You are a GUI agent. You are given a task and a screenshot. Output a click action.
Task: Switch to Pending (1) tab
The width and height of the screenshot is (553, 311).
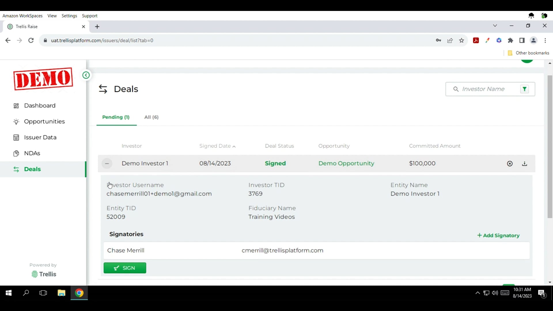pyautogui.click(x=116, y=117)
